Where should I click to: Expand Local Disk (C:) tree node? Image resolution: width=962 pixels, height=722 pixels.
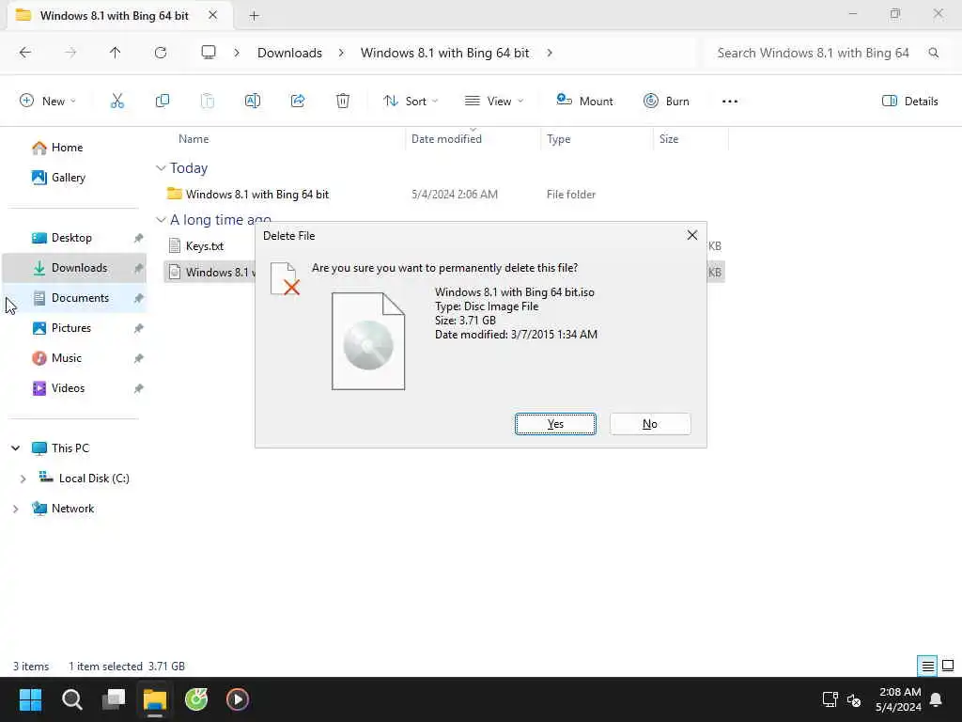click(x=23, y=479)
